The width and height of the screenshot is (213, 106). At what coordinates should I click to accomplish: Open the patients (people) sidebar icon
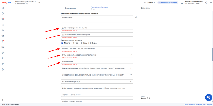[3, 30]
